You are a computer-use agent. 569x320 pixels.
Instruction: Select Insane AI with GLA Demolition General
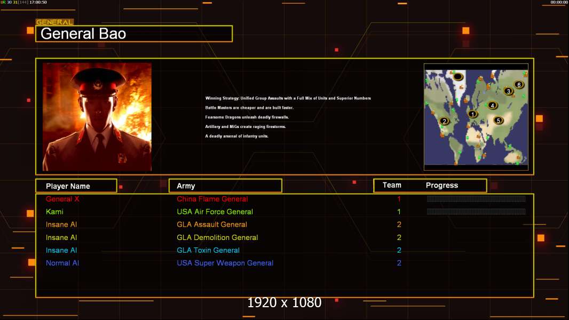[x=61, y=237]
